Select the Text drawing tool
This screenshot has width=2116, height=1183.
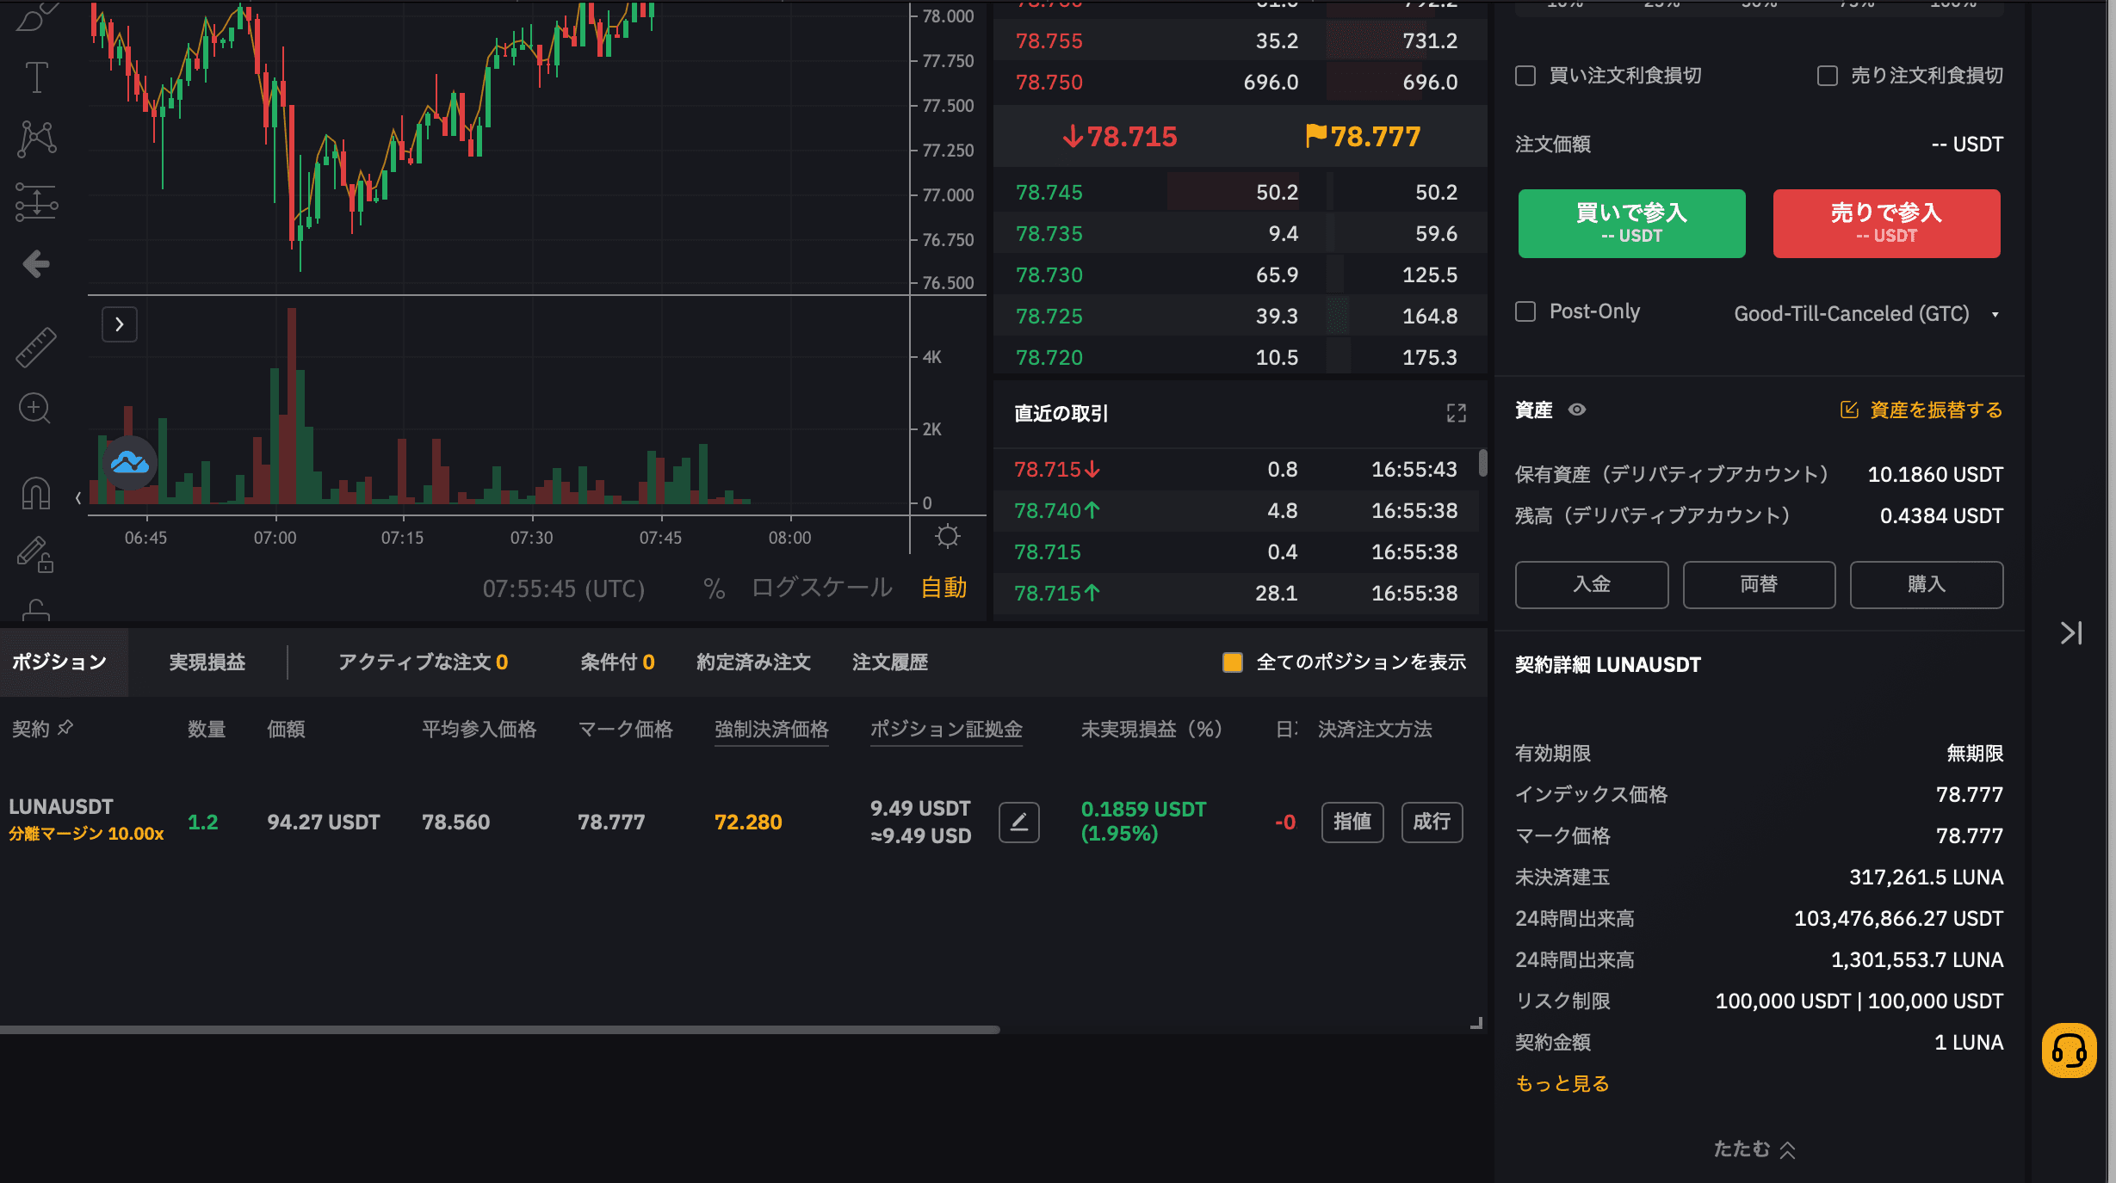36,77
